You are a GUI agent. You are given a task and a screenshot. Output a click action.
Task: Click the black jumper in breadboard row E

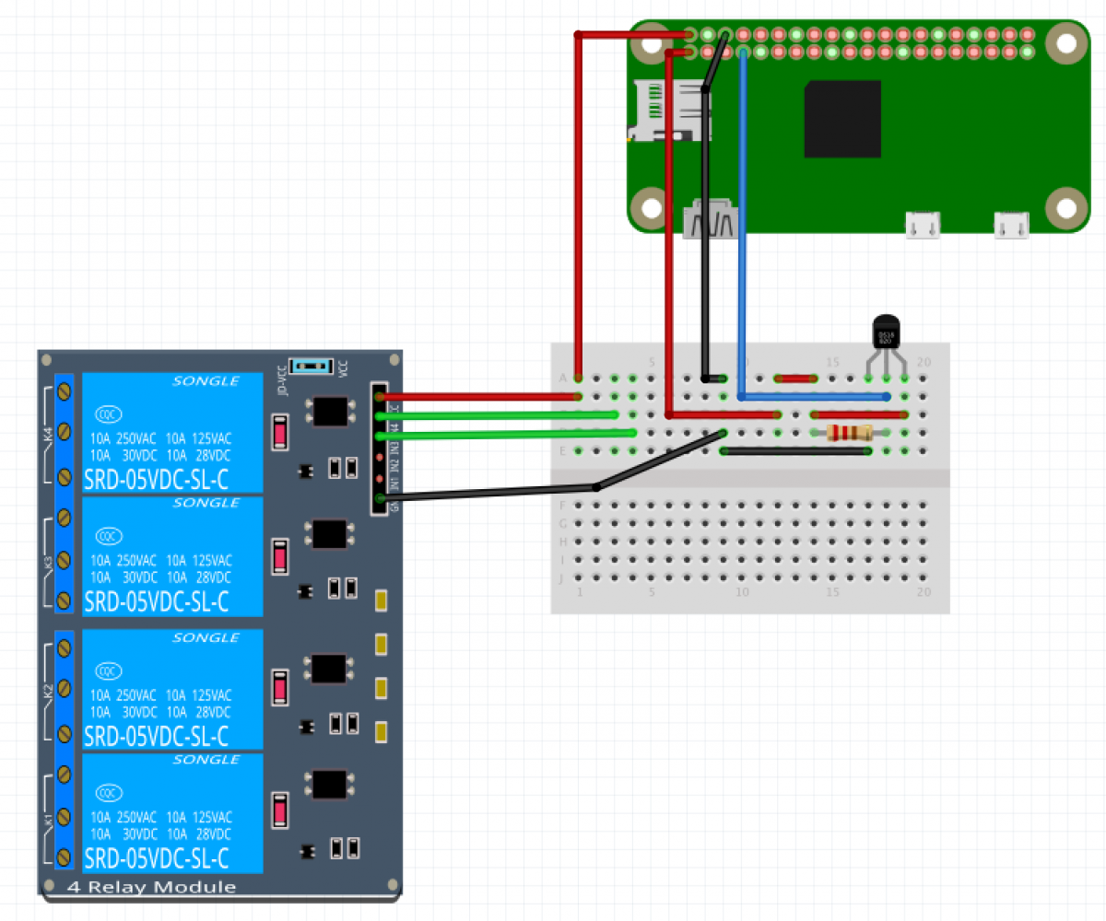click(797, 450)
